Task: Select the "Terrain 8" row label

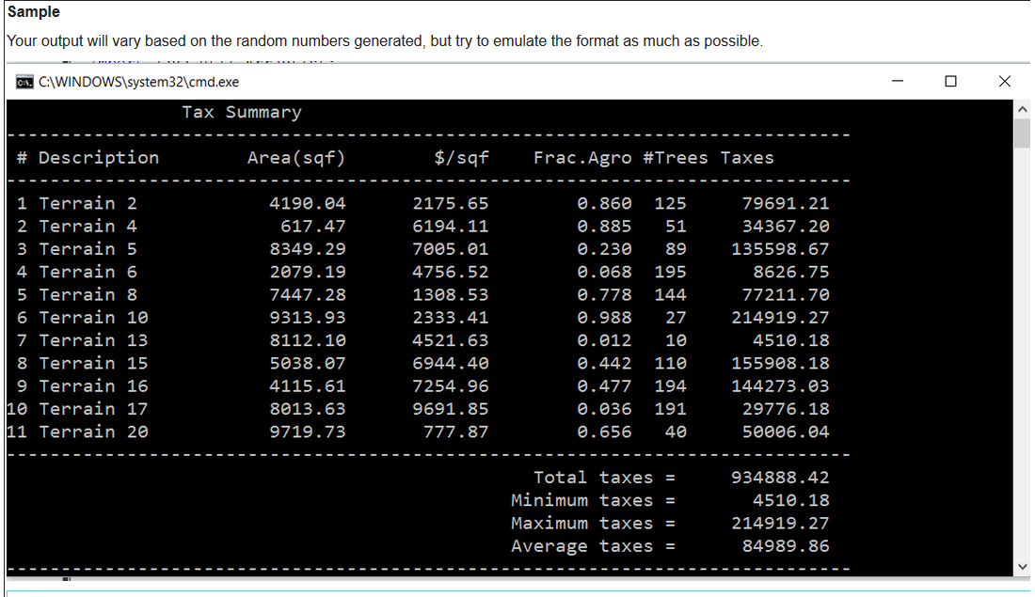Action: pos(88,295)
